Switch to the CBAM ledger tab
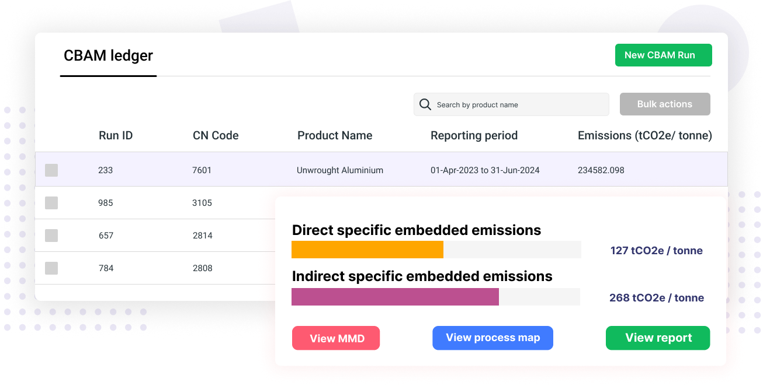 (108, 56)
